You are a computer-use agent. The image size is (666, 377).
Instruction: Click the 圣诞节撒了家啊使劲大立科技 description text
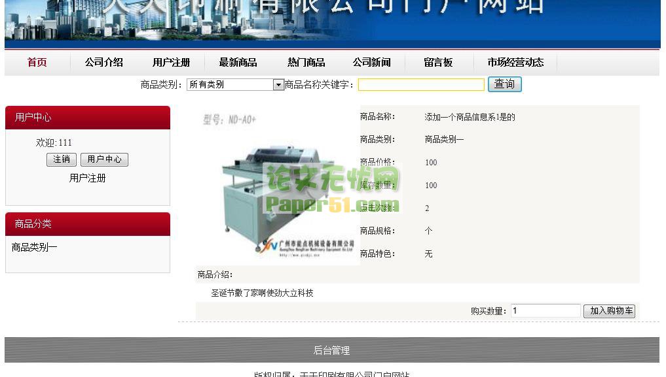coord(262,293)
